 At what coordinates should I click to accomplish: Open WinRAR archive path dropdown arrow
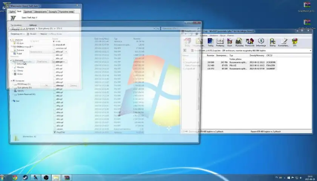(311, 51)
